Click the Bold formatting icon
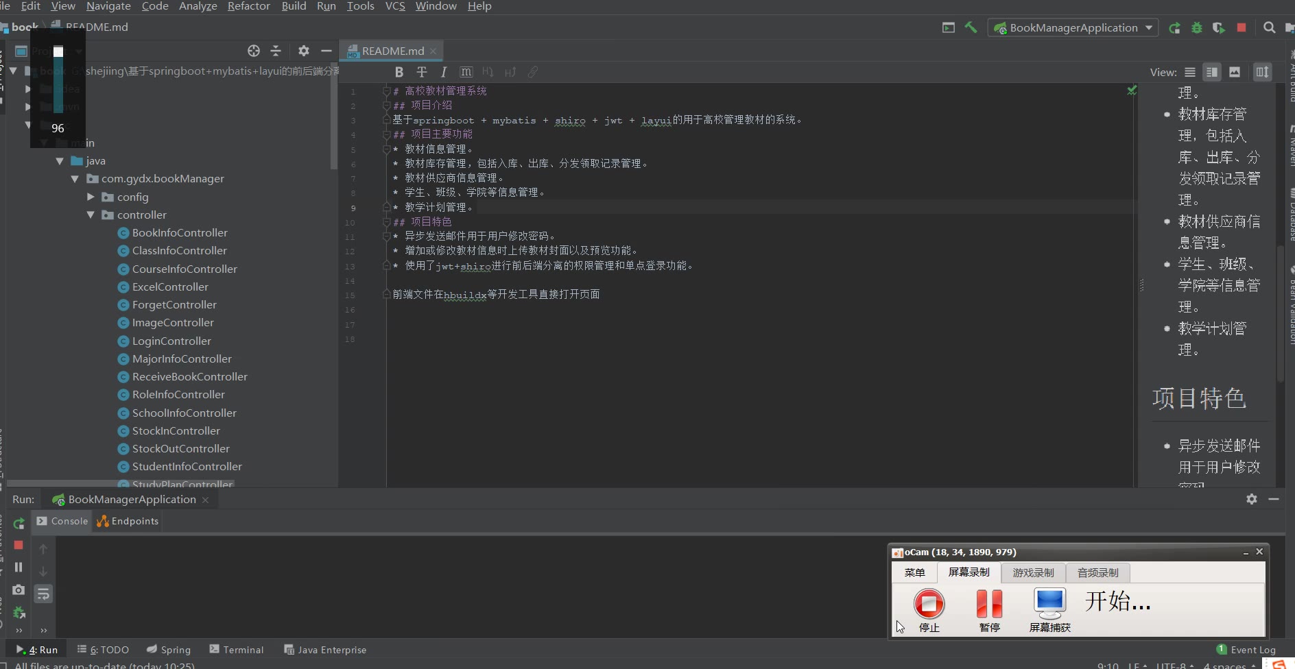The width and height of the screenshot is (1295, 669). 399,72
